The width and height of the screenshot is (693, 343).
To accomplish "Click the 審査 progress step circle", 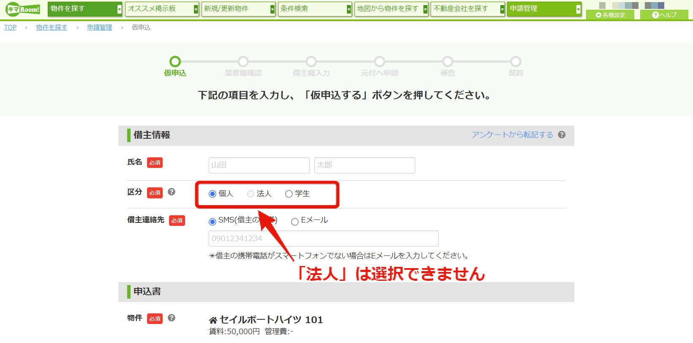I will (x=447, y=62).
